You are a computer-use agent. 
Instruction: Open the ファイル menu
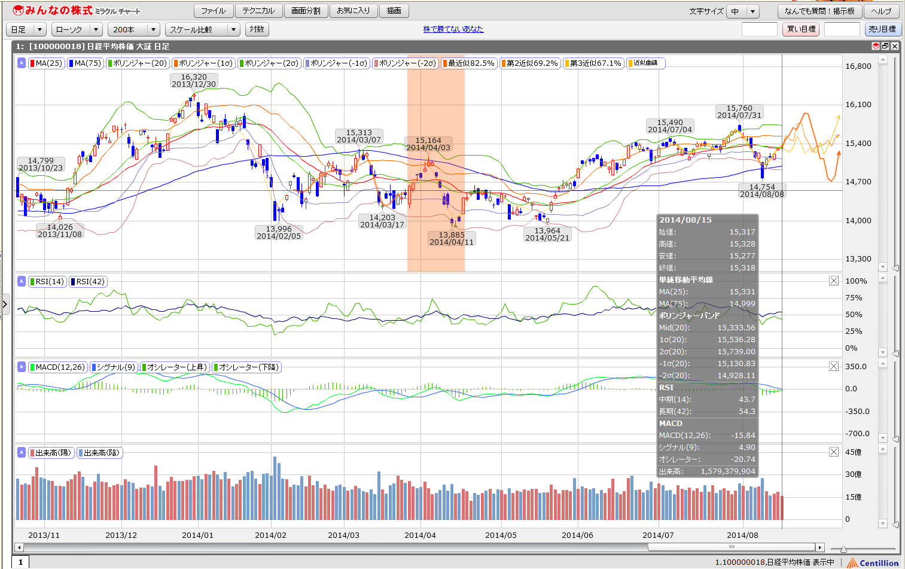tap(213, 11)
